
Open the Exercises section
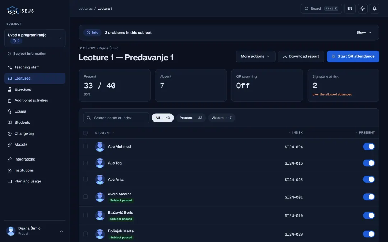point(35,89)
